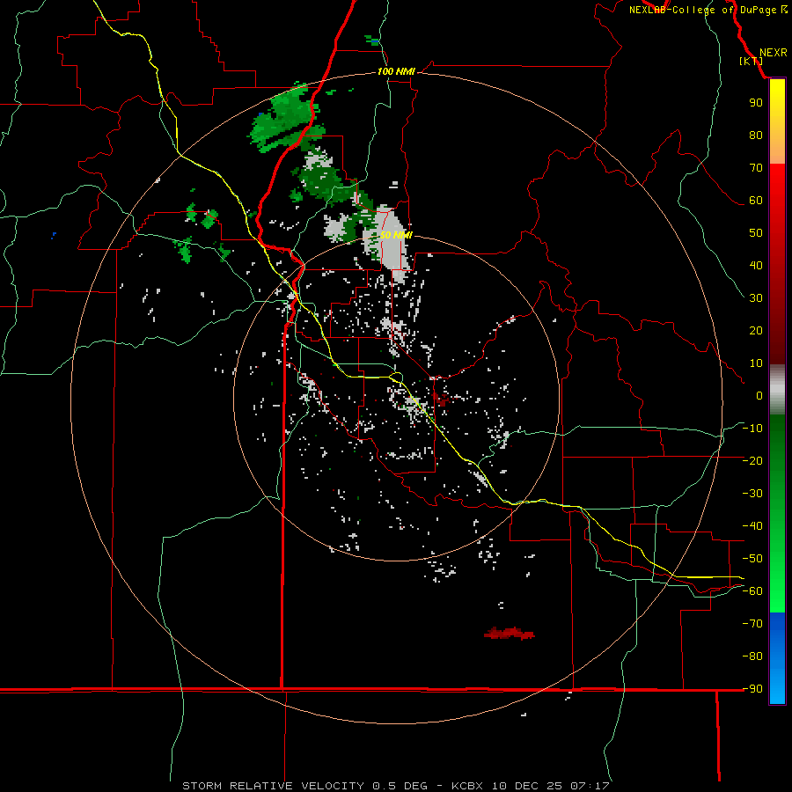Click the "-10" scale label

pyautogui.click(x=752, y=429)
